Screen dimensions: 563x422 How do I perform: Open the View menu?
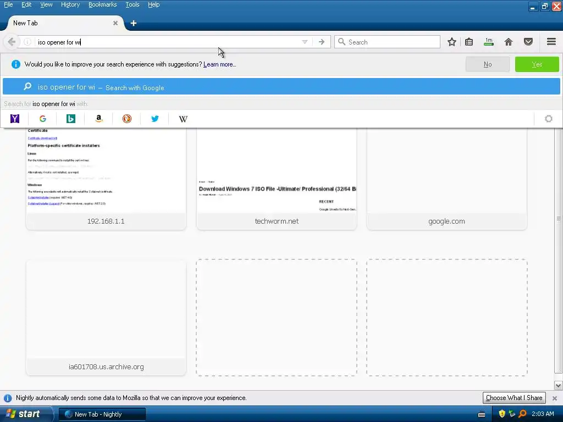(46, 4)
